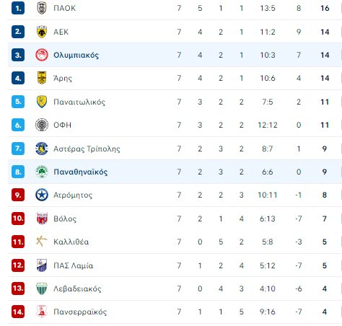Click the ΟΦΗ goals score 12:12
342x326 pixels.
[268, 125]
